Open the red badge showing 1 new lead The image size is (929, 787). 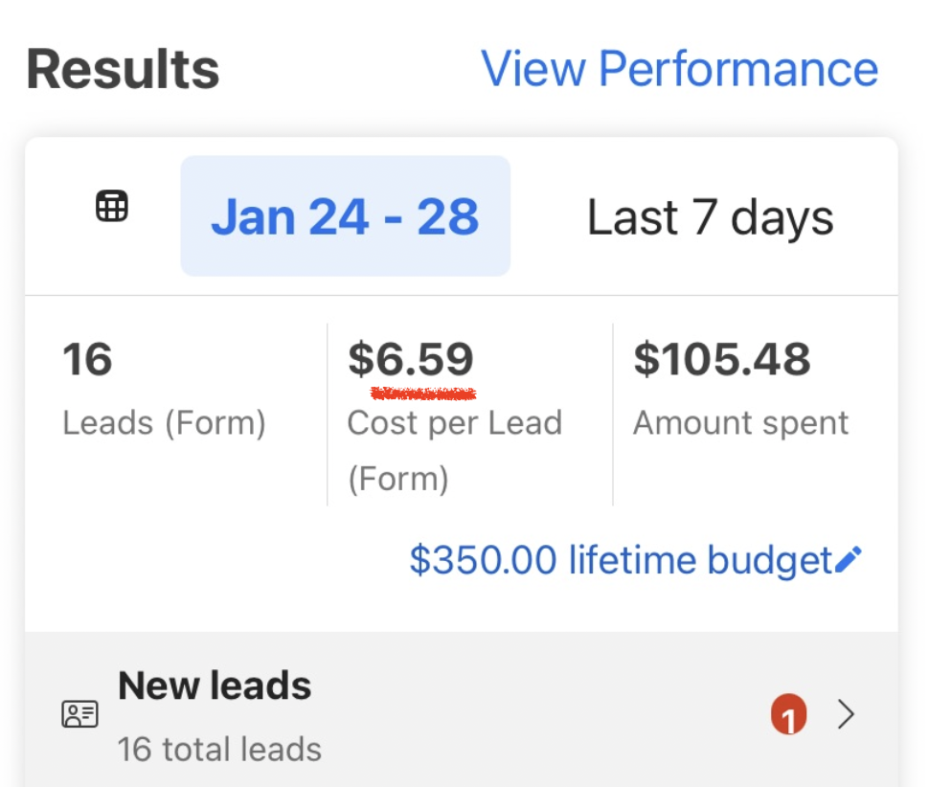788,714
